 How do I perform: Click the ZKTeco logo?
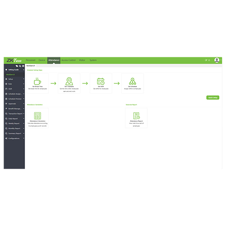(x=14, y=60)
